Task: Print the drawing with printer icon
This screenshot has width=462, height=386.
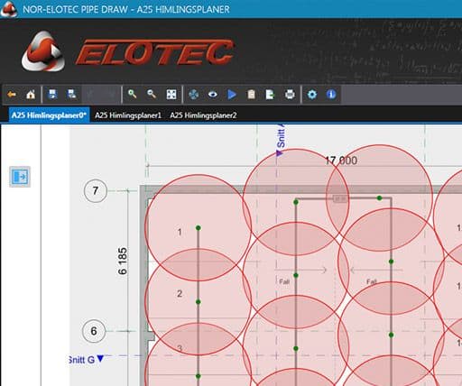Action: pos(290,95)
